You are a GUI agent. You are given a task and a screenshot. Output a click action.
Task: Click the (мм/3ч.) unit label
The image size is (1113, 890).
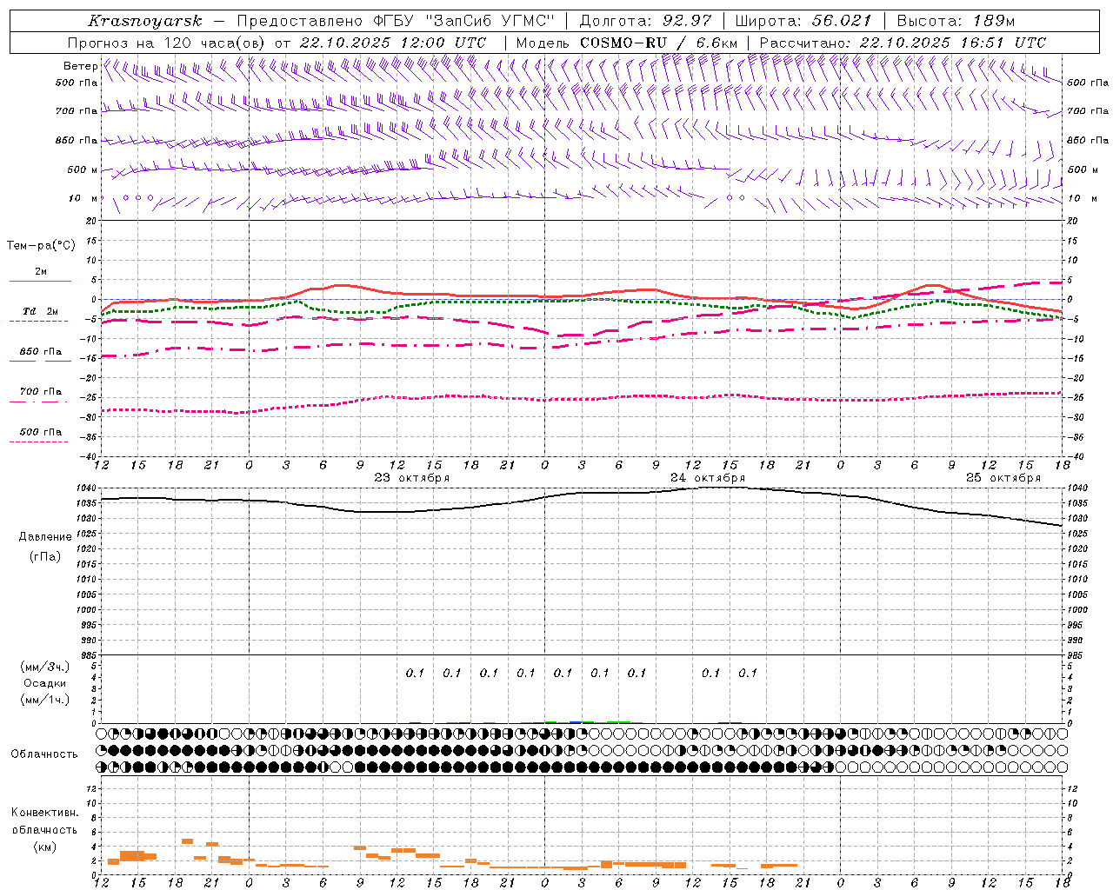tap(45, 667)
